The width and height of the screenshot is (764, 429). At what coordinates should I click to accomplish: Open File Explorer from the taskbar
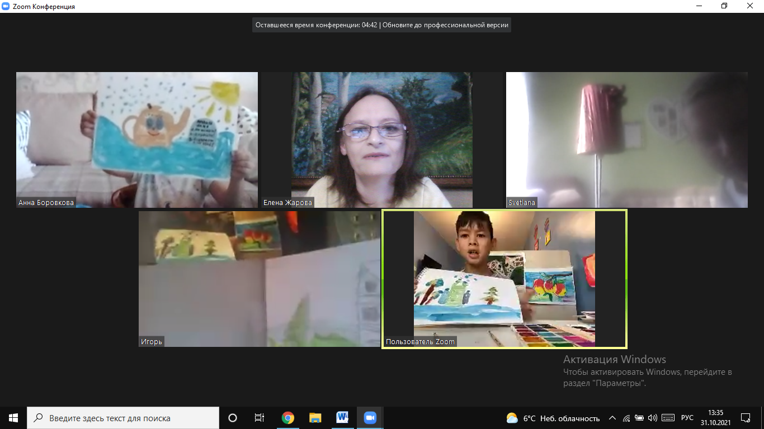(315, 418)
